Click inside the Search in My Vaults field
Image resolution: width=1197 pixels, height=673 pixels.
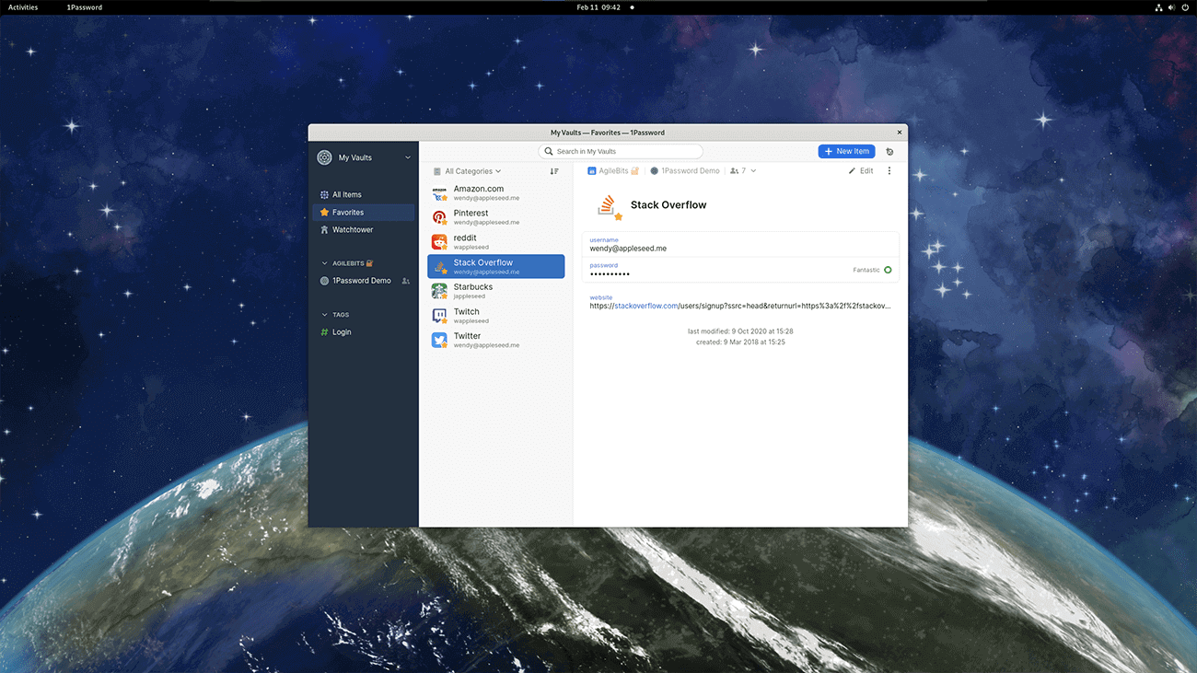point(620,151)
